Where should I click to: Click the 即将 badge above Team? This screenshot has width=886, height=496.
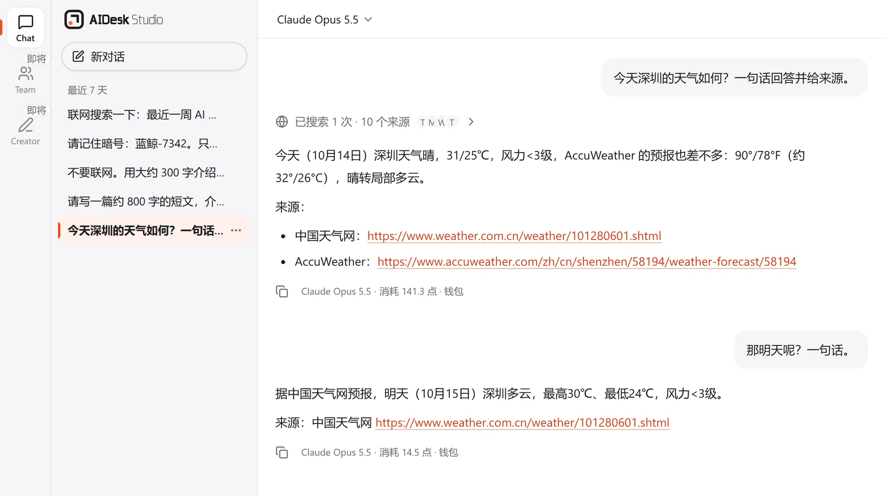[36, 59]
